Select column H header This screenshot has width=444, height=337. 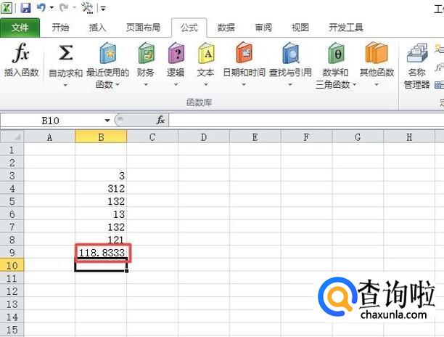pos(409,137)
